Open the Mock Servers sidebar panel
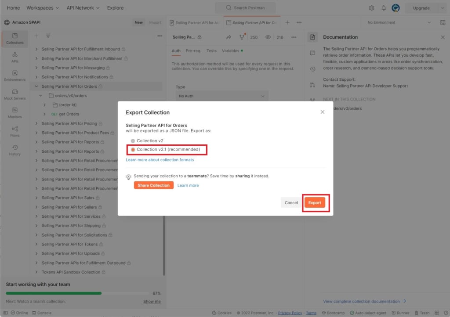Image resolution: width=450 pixels, height=317 pixels. pyautogui.click(x=15, y=94)
